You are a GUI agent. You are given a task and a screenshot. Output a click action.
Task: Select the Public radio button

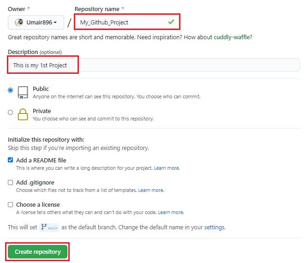click(x=11, y=90)
